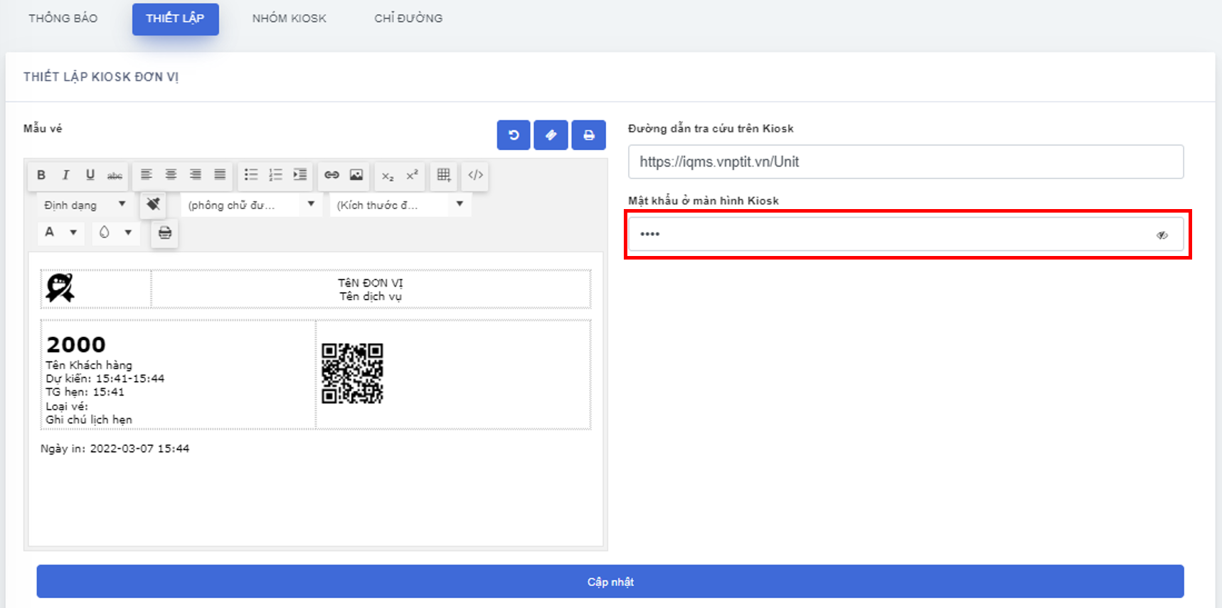Click the blue printer button
1222x608 pixels.
click(x=589, y=135)
